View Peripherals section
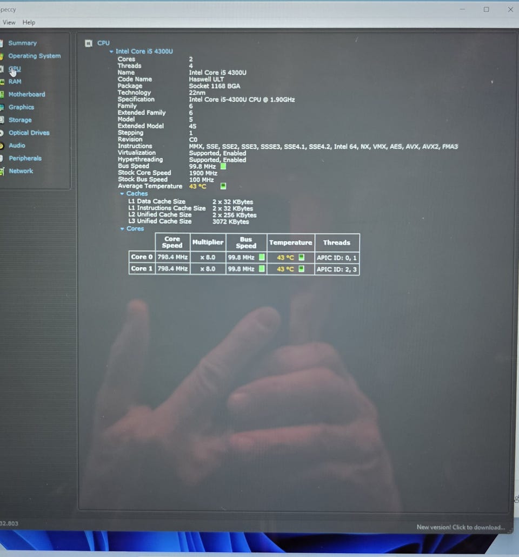Image resolution: width=519 pixels, height=557 pixels. [25, 158]
